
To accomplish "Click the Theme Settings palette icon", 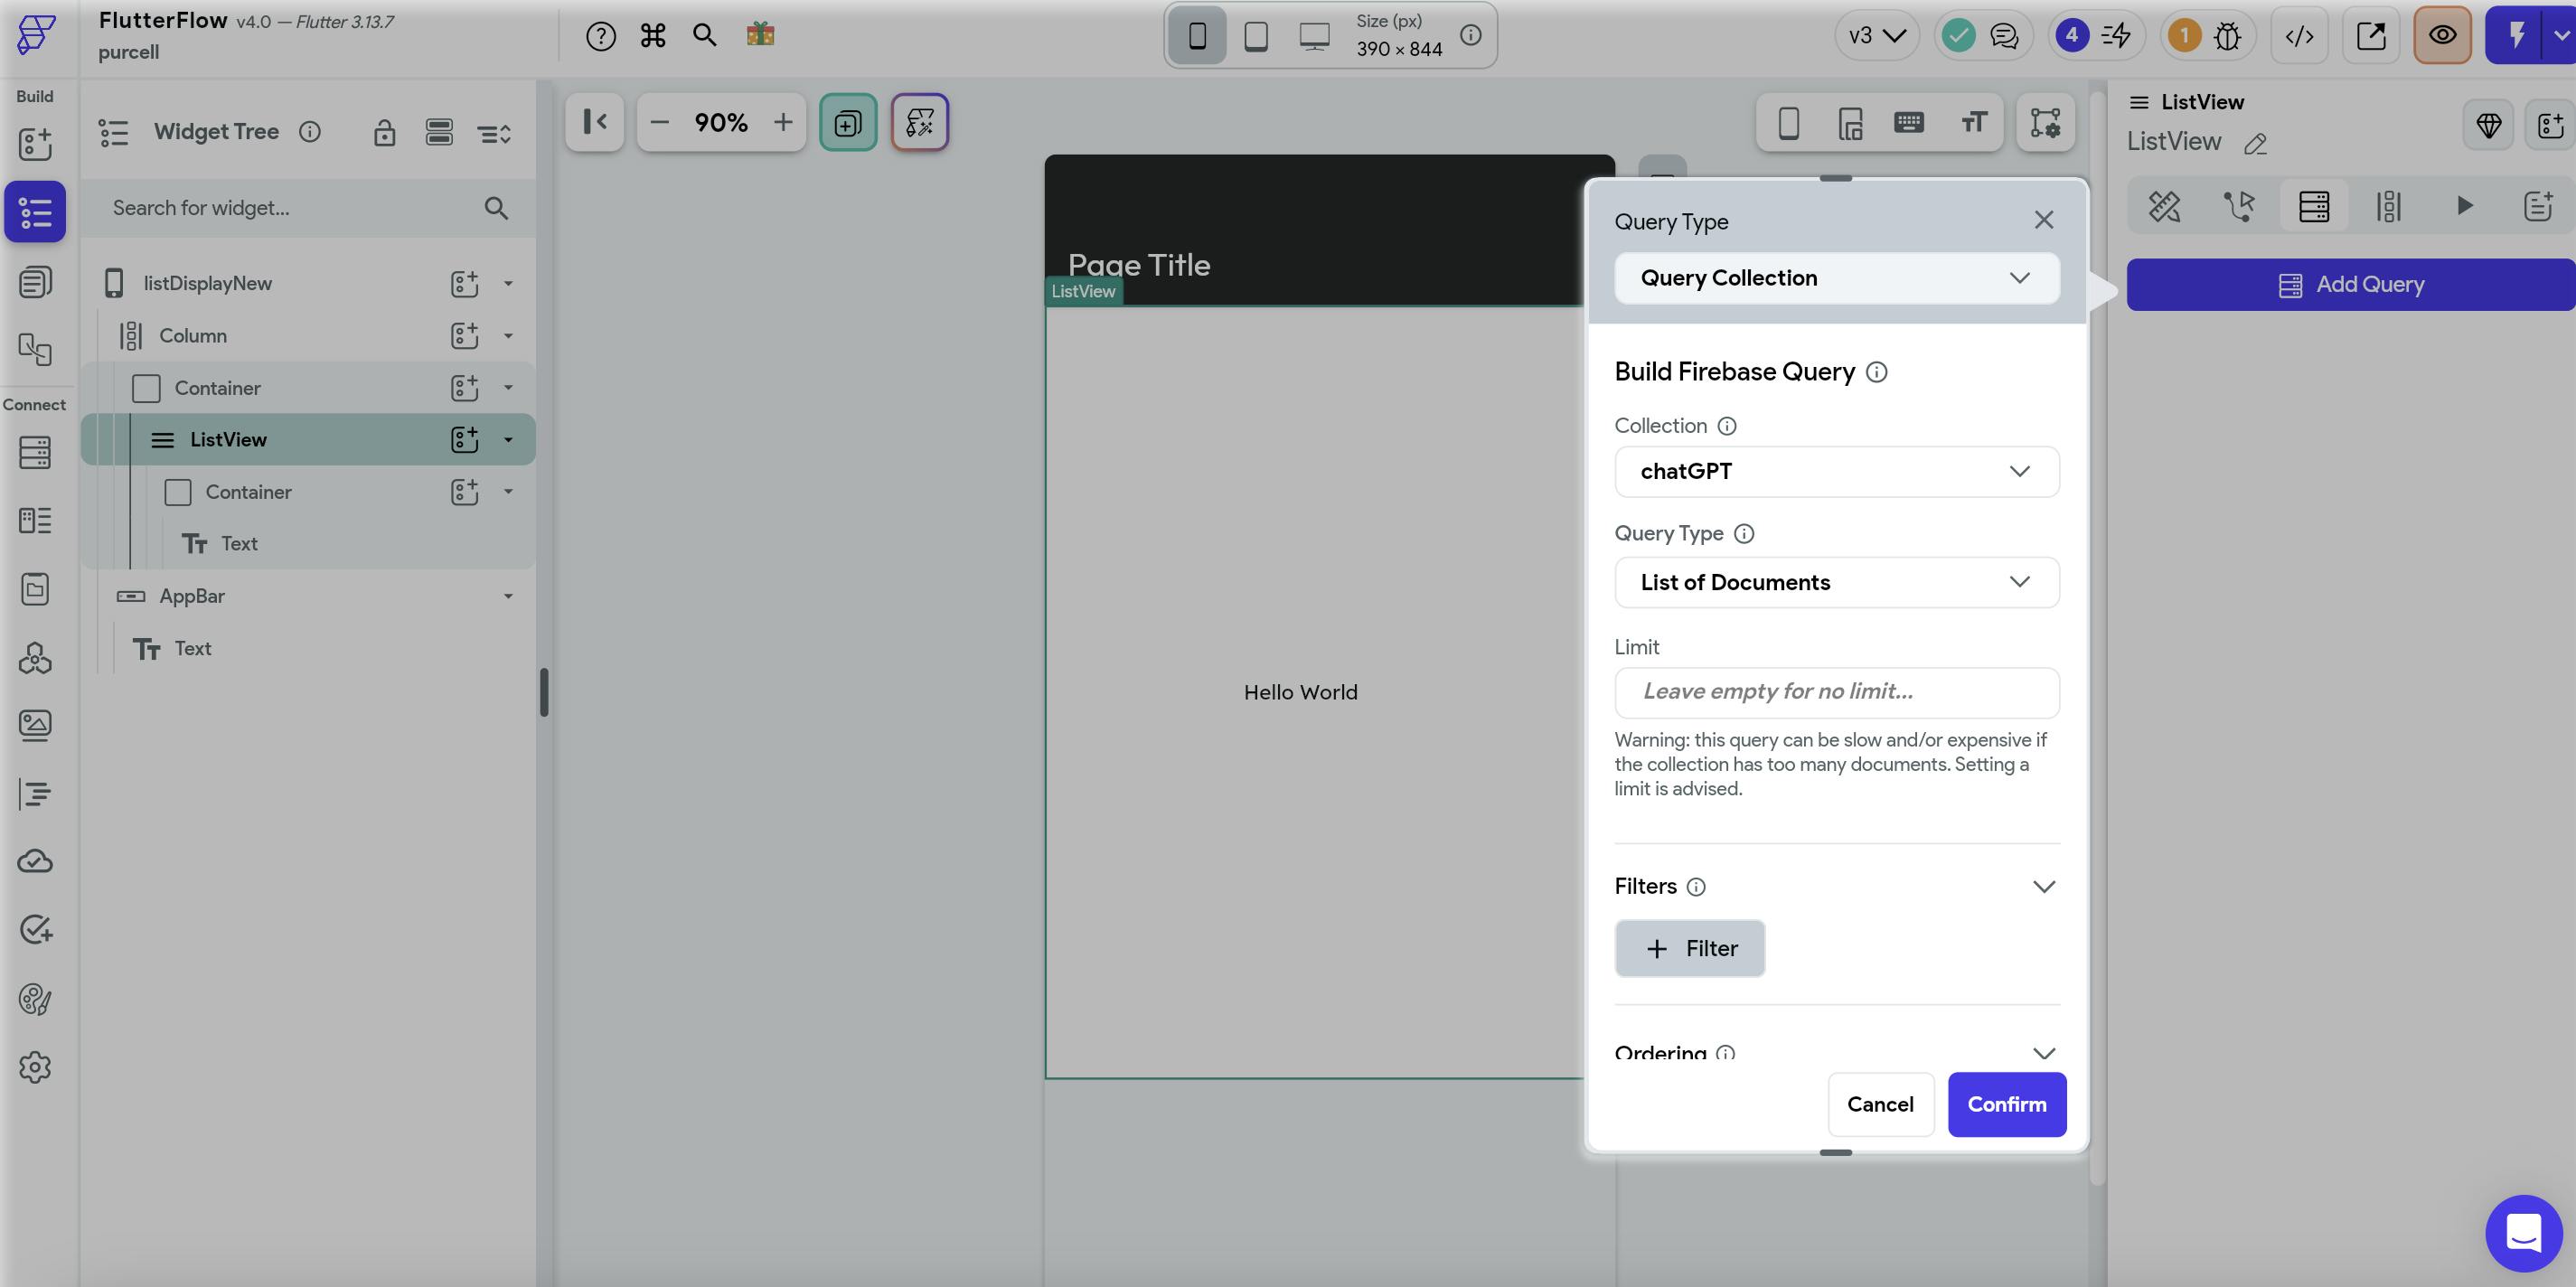I will coord(35,999).
